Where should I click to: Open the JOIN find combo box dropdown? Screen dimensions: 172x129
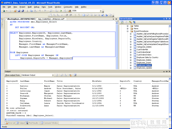pyautogui.click(x=101, y=11)
